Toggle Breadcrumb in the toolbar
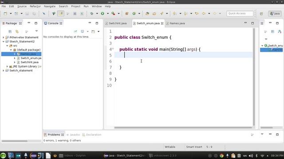This screenshot has width=284, height=159. coord(54,14)
